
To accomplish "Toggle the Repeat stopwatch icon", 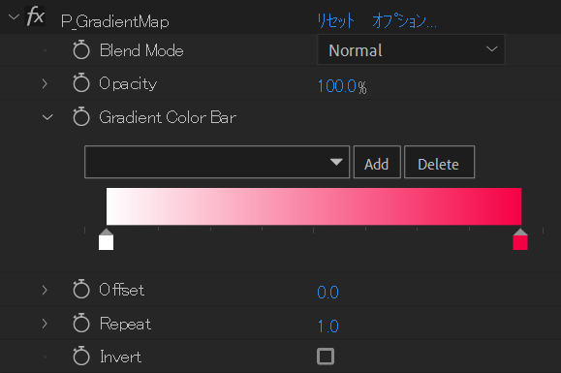I will [x=81, y=323].
